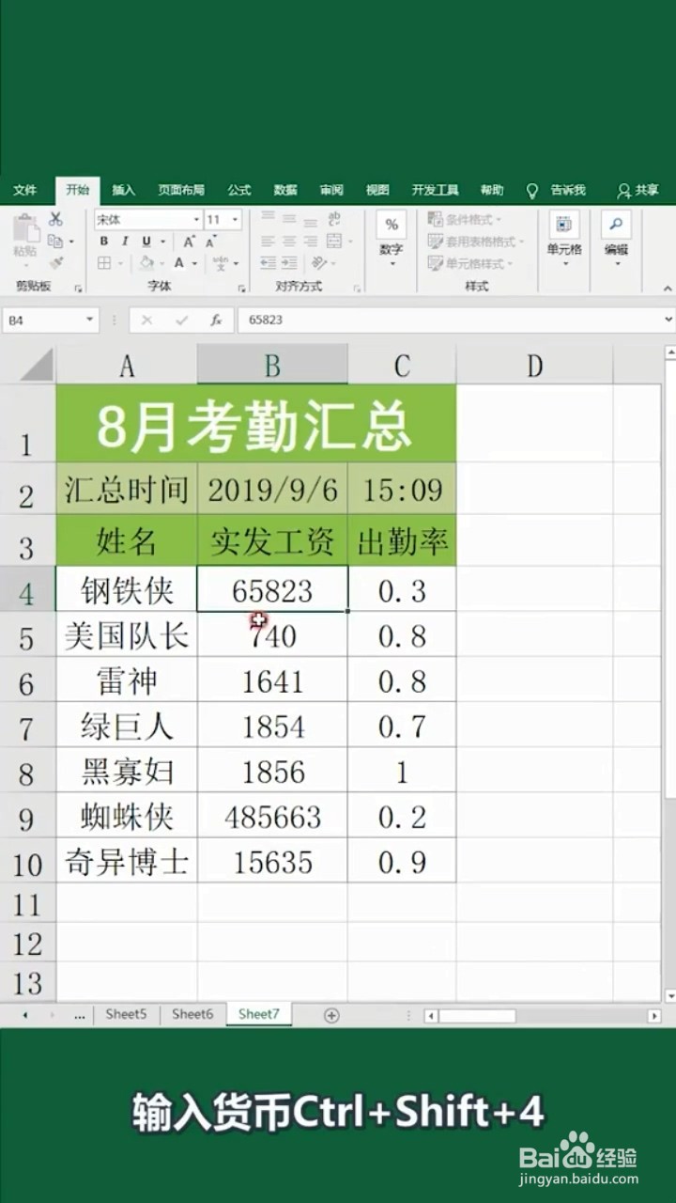Click the 共享 Share button
Screen dimensions: 676x1203
click(x=638, y=190)
